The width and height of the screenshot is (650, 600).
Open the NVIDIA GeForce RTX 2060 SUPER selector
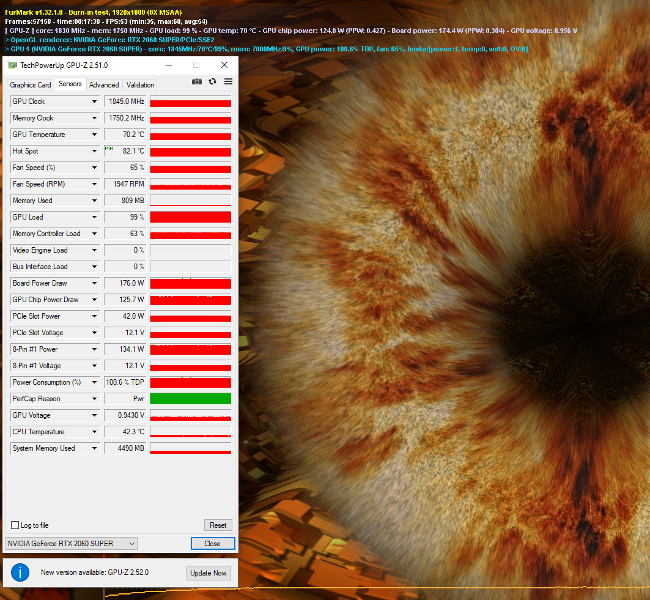click(x=72, y=544)
